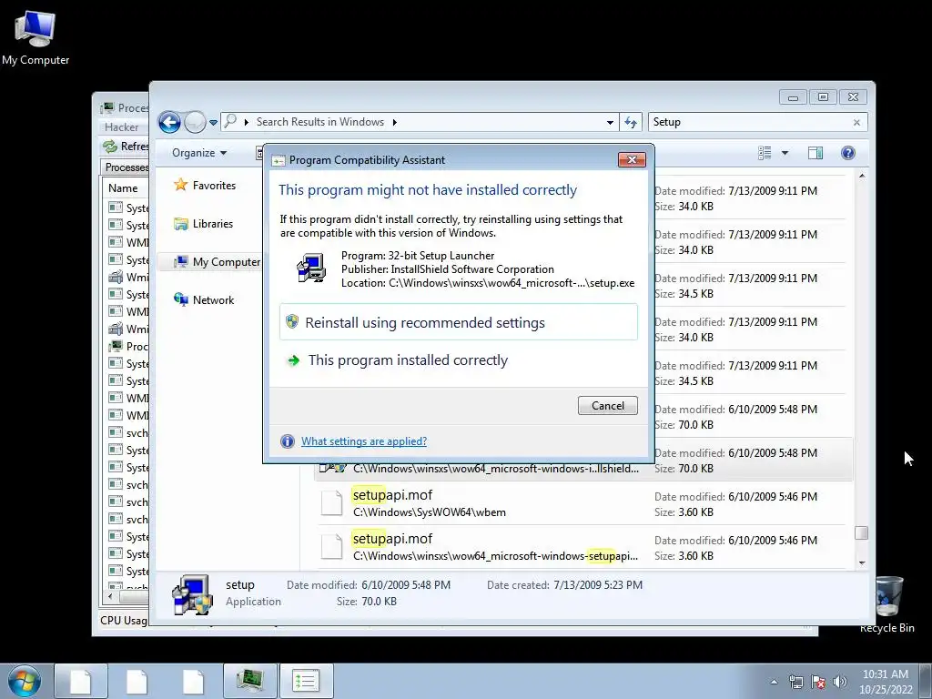Switch to Processes tab in Process Hacker
This screenshot has width=932, height=699.
pyautogui.click(x=125, y=167)
